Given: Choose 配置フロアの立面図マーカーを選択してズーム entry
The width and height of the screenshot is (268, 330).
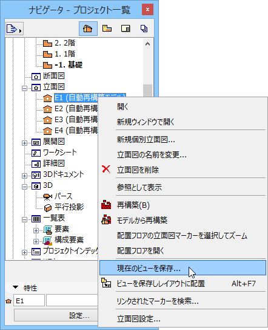Looking at the screenshot, I should 182,236.
